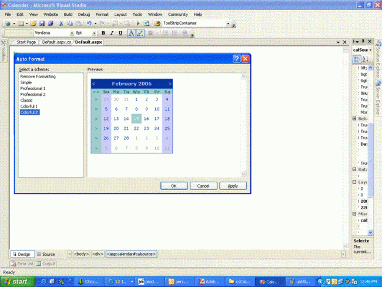Image resolution: width=382 pixels, height=287 pixels.
Task: Click the Undo arrow icon
Action: [89, 24]
